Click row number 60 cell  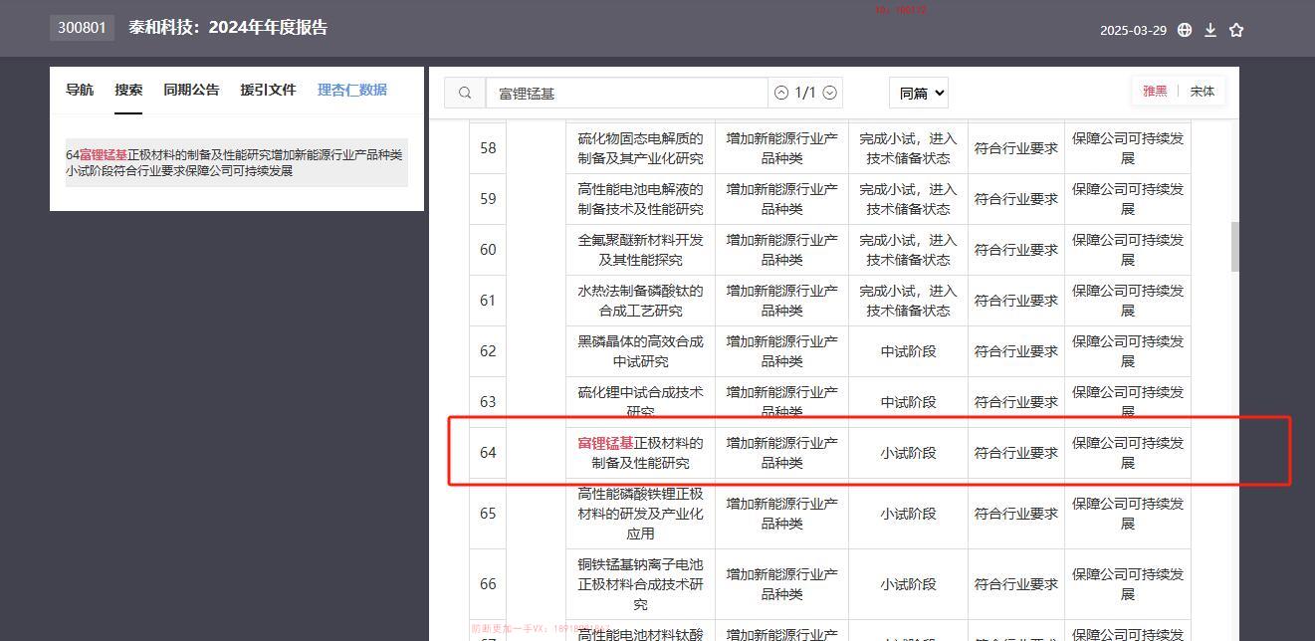(488, 249)
